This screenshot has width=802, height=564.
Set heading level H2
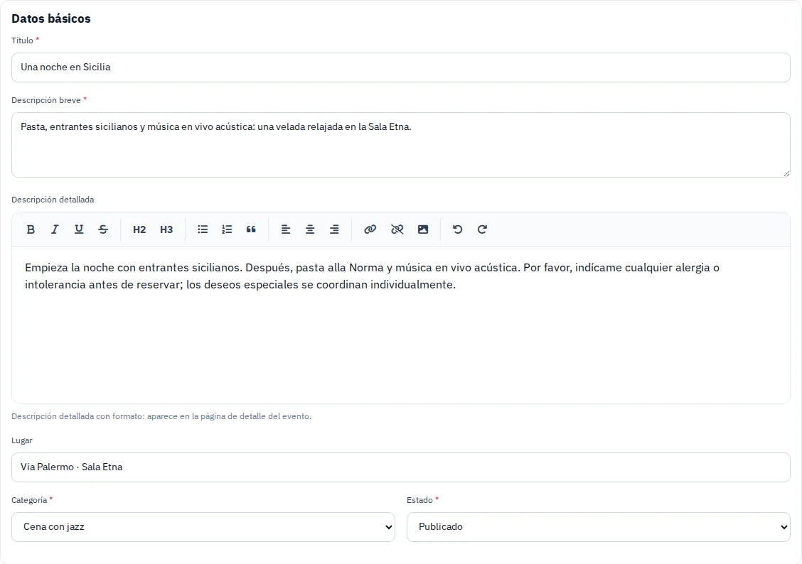click(x=139, y=229)
